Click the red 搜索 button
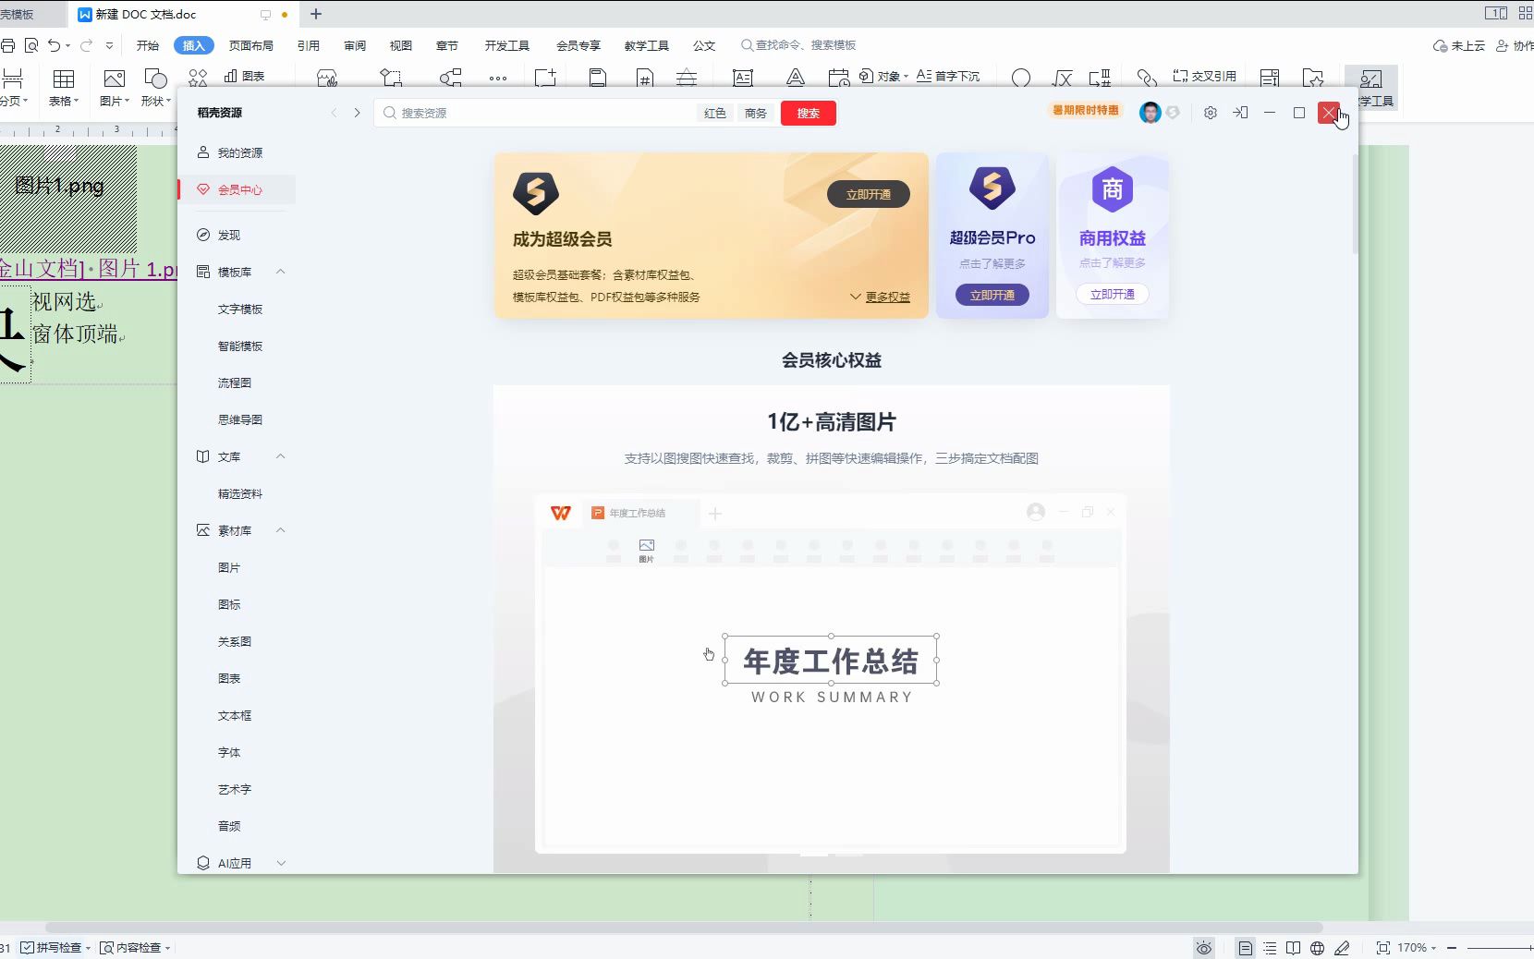The image size is (1534, 959). (x=808, y=113)
